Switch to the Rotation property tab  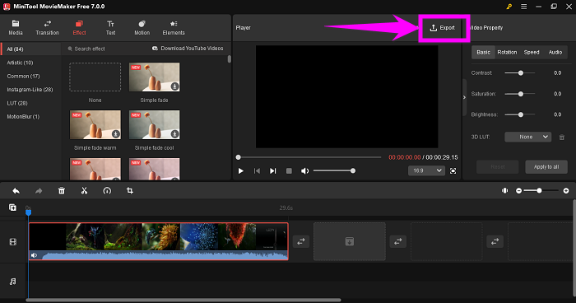coord(507,52)
